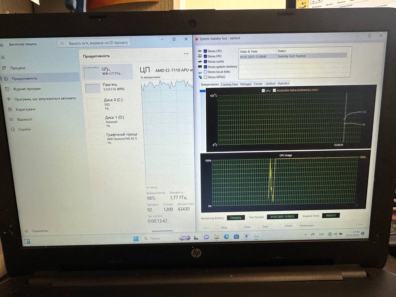396x297 pixels.
Task: Click the Відомості list icon
Action: [11, 119]
